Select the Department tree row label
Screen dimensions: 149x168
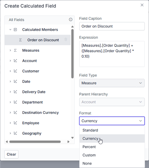(32, 102)
